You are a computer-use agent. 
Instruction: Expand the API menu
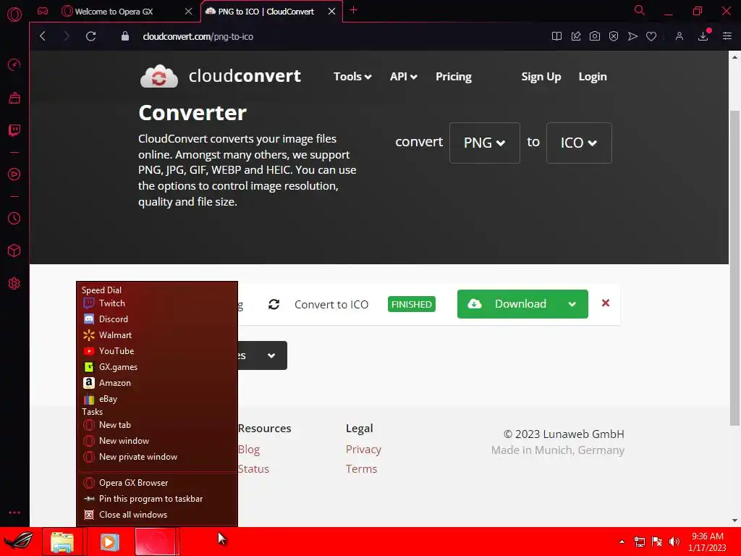[x=403, y=77]
